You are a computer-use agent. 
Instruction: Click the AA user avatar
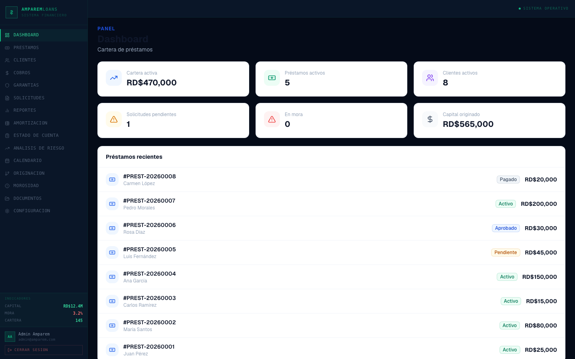tap(10, 337)
